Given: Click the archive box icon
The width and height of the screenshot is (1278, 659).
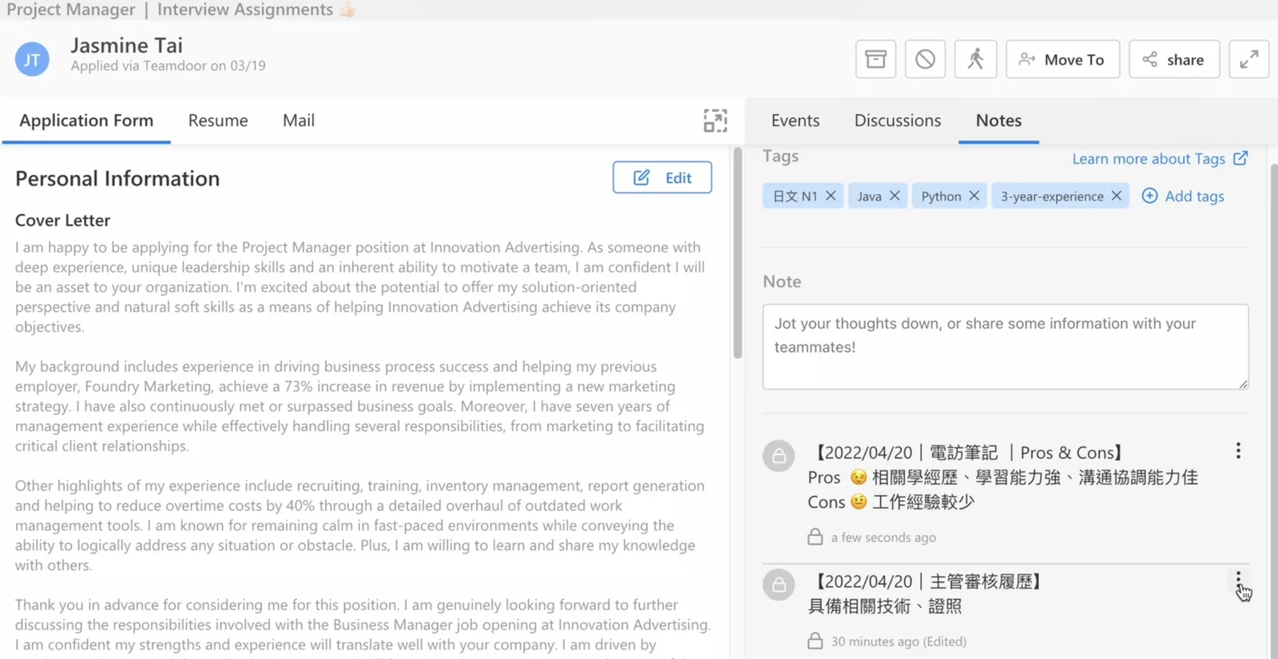Looking at the screenshot, I should tap(875, 59).
